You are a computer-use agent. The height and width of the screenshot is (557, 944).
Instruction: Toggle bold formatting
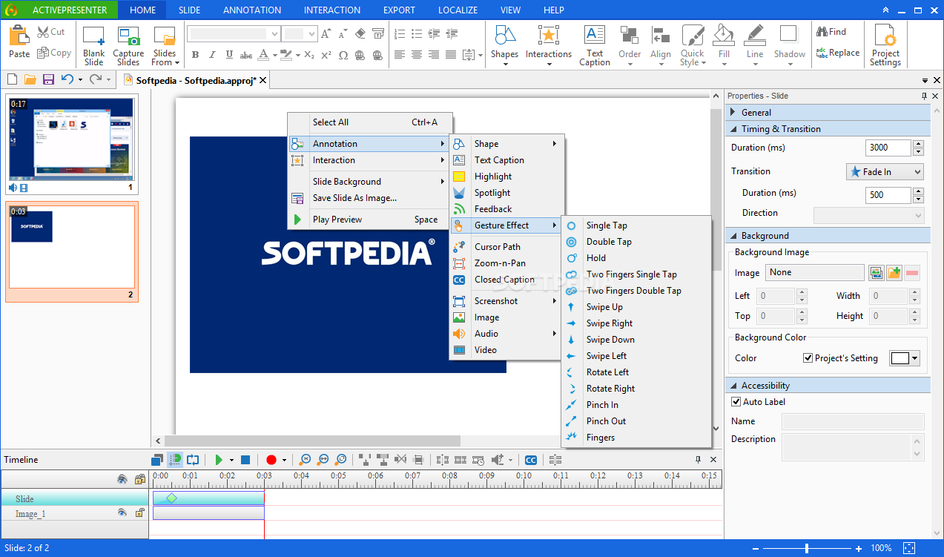tap(195, 55)
